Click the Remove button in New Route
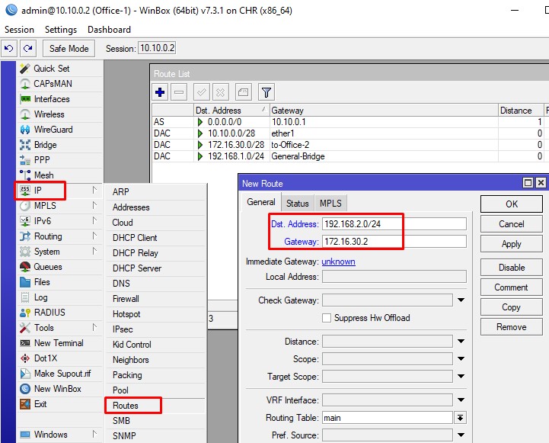The image size is (549, 443). click(512, 327)
